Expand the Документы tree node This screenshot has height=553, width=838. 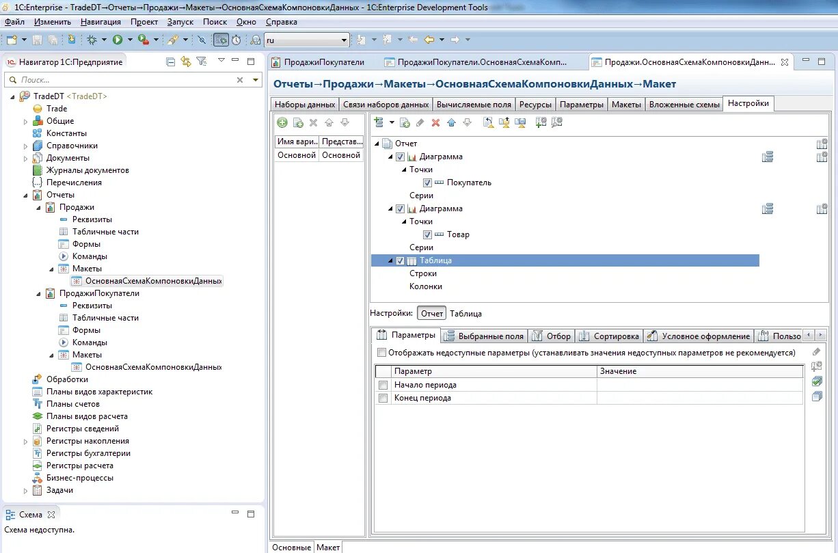pos(26,158)
